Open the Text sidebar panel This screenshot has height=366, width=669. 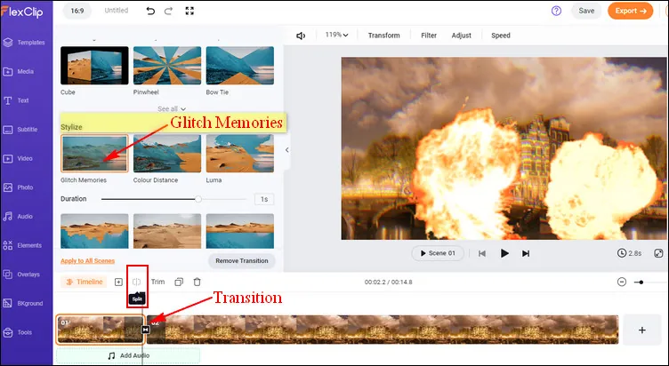[x=16, y=100]
